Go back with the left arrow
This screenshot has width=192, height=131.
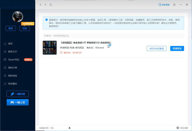[40, 5]
